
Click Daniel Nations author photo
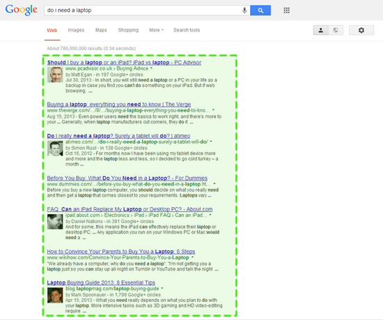[x=55, y=222]
